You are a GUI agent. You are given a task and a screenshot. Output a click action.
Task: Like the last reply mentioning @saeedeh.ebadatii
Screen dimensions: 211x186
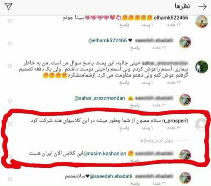[x=10, y=179]
